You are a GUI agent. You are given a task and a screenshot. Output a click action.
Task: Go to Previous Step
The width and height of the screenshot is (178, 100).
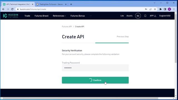[x=123, y=36]
